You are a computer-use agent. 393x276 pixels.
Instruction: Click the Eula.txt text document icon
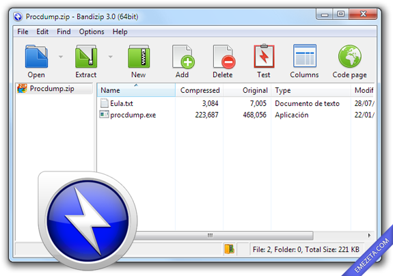click(x=104, y=103)
